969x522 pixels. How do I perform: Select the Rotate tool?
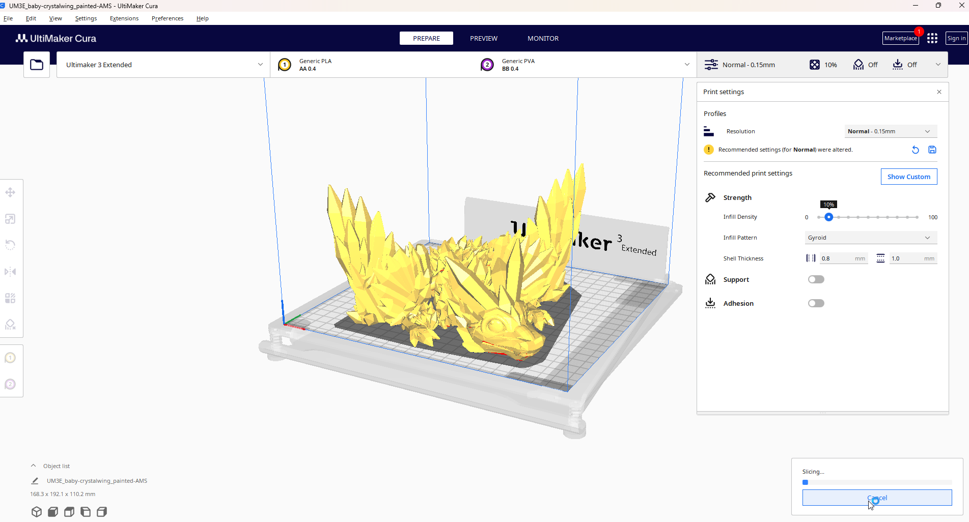pos(10,245)
